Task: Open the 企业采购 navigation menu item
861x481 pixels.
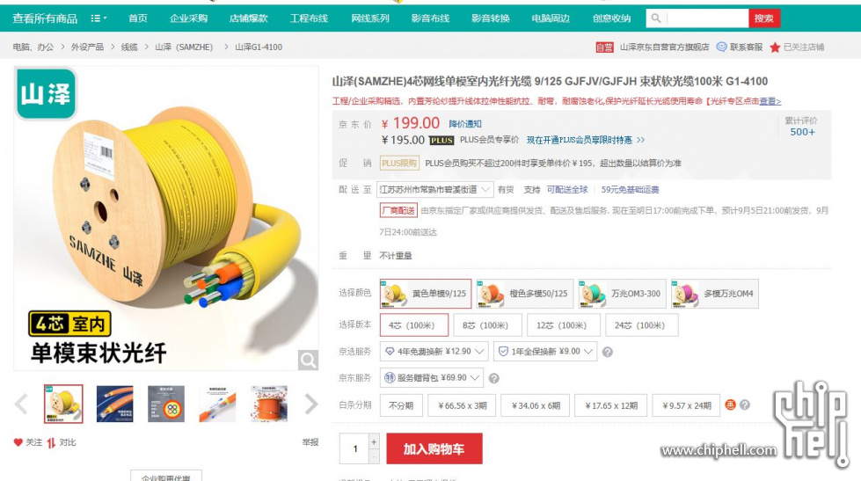Action: tap(188, 18)
